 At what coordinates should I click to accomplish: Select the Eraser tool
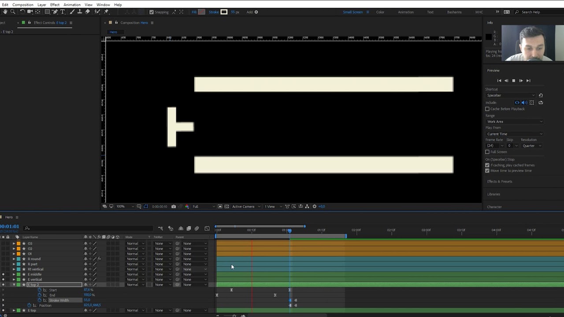(87, 12)
